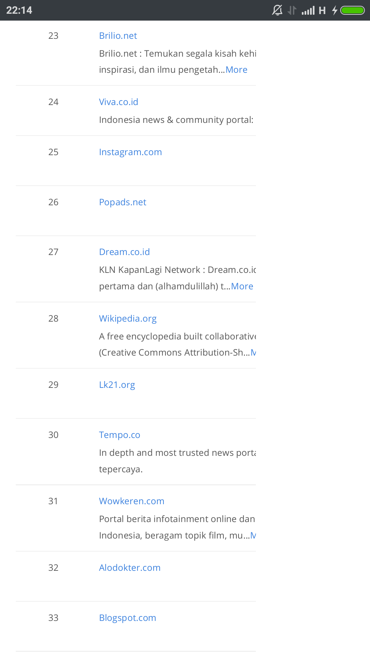The image size is (370, 659).
Task: Open the Brilio.net link
Action: click(118, 36)
